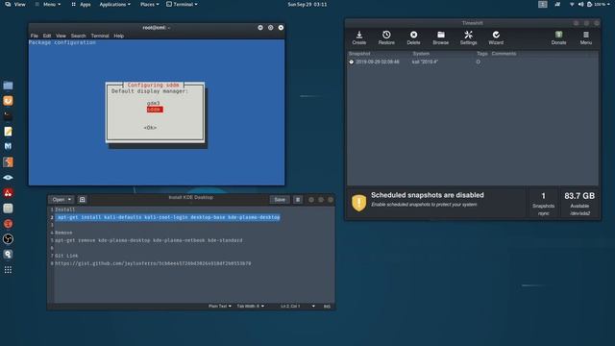Open the top panel Menu dropdown
This screenshot has height=346, width=615.
48,4
